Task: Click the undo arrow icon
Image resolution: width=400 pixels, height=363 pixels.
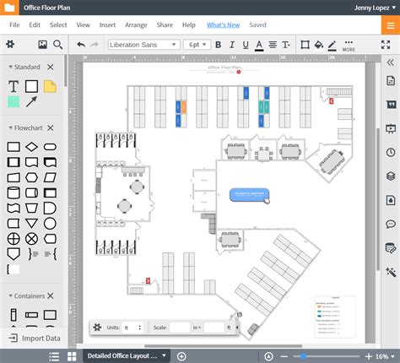Action: tap(81, 45)
